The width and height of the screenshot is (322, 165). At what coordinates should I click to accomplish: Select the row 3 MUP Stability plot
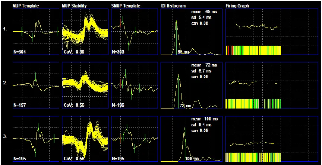coord(85,139)
